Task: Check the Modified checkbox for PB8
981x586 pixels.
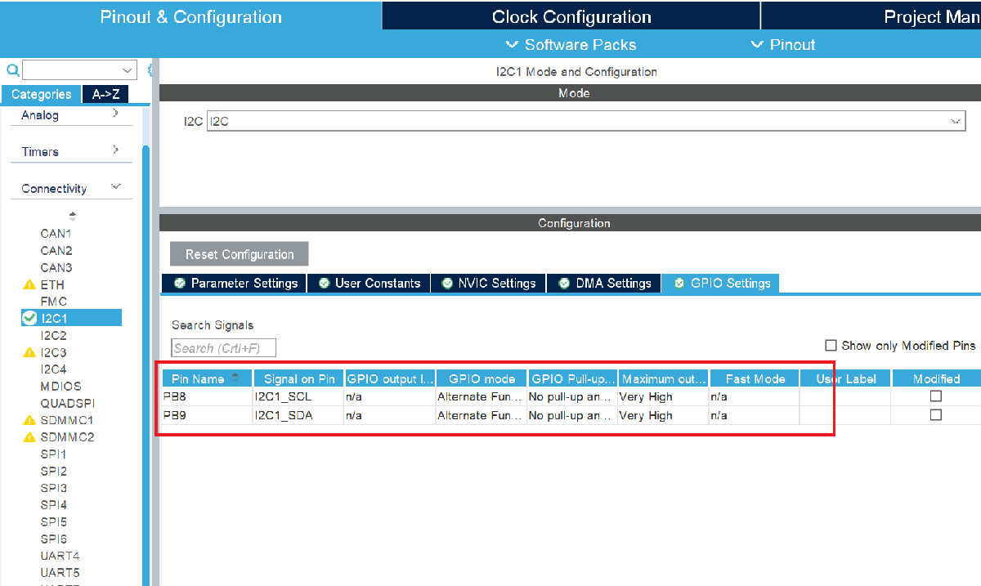Action: [934, 396]
